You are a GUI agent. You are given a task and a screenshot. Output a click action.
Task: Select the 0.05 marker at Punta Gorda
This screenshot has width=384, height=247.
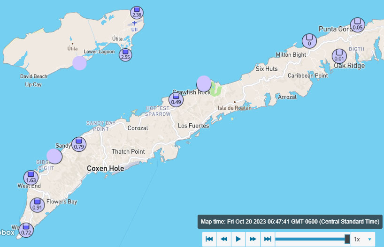358,24
